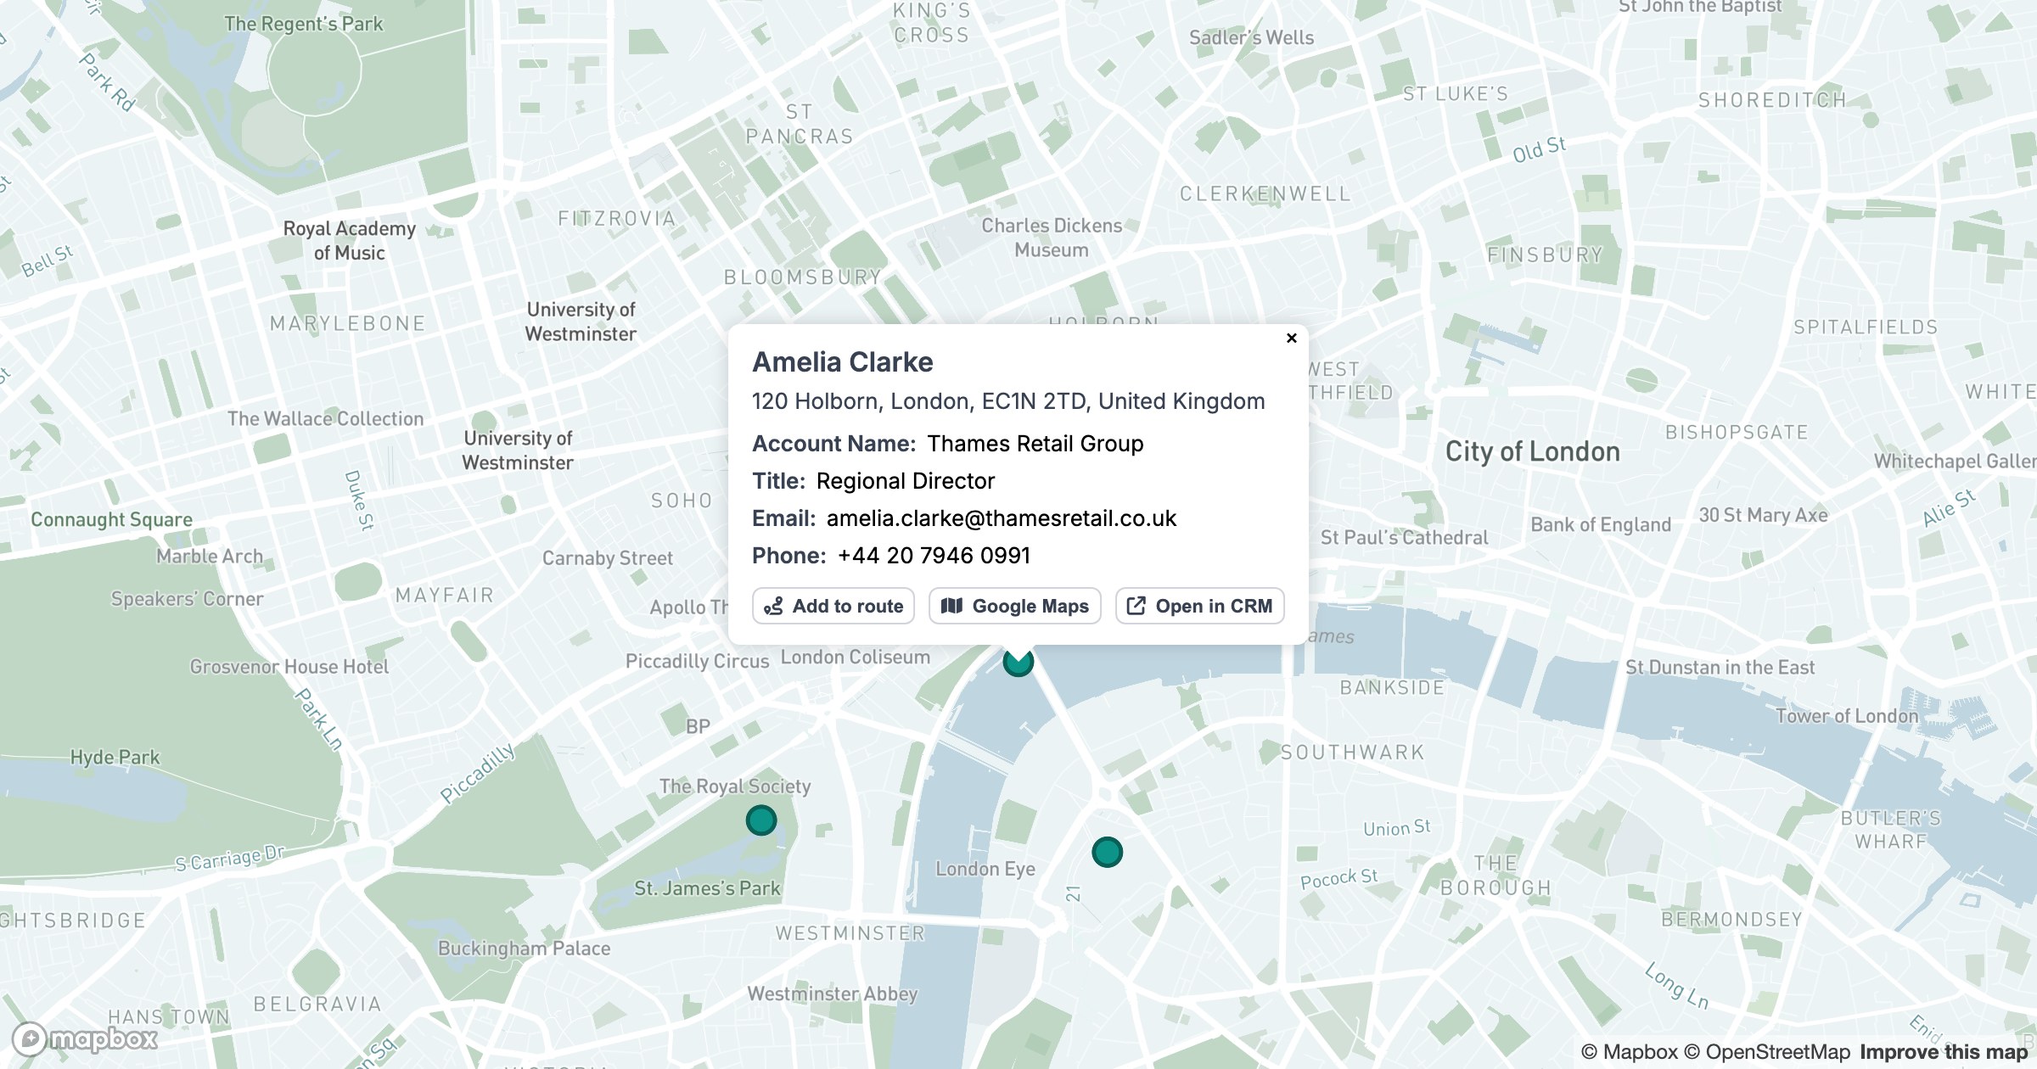
Task: Click the Amelia Clarke name heading
Action: pyautogui.click(x=843, y=362)
